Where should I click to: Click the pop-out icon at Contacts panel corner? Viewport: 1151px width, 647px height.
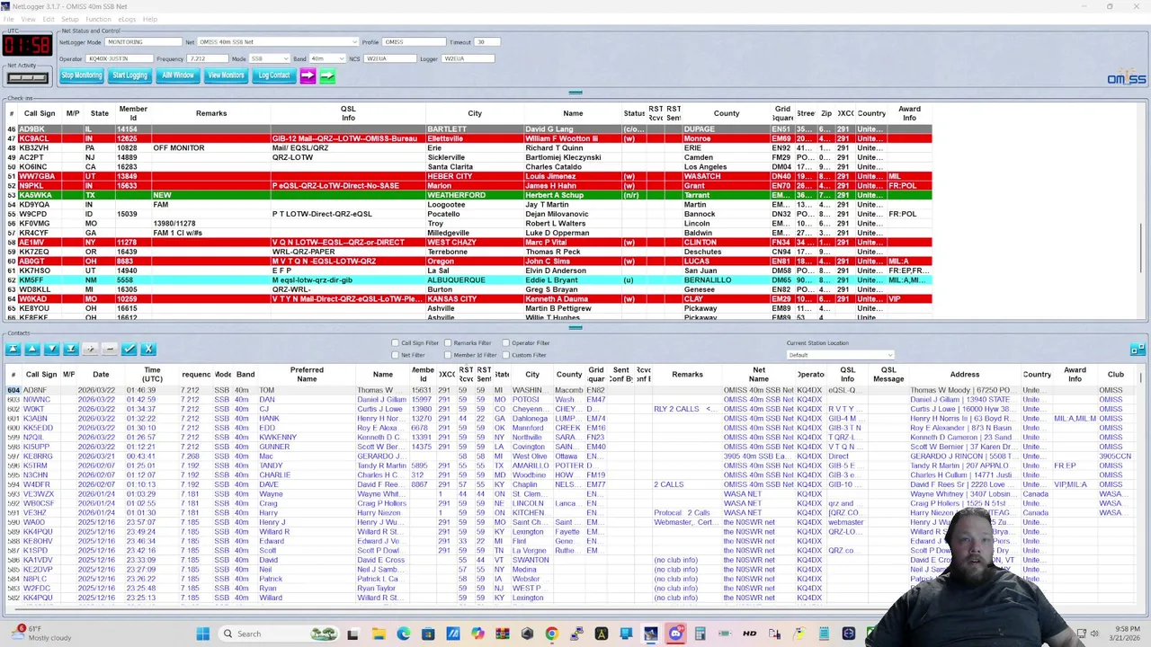(x=1138, y=350)
